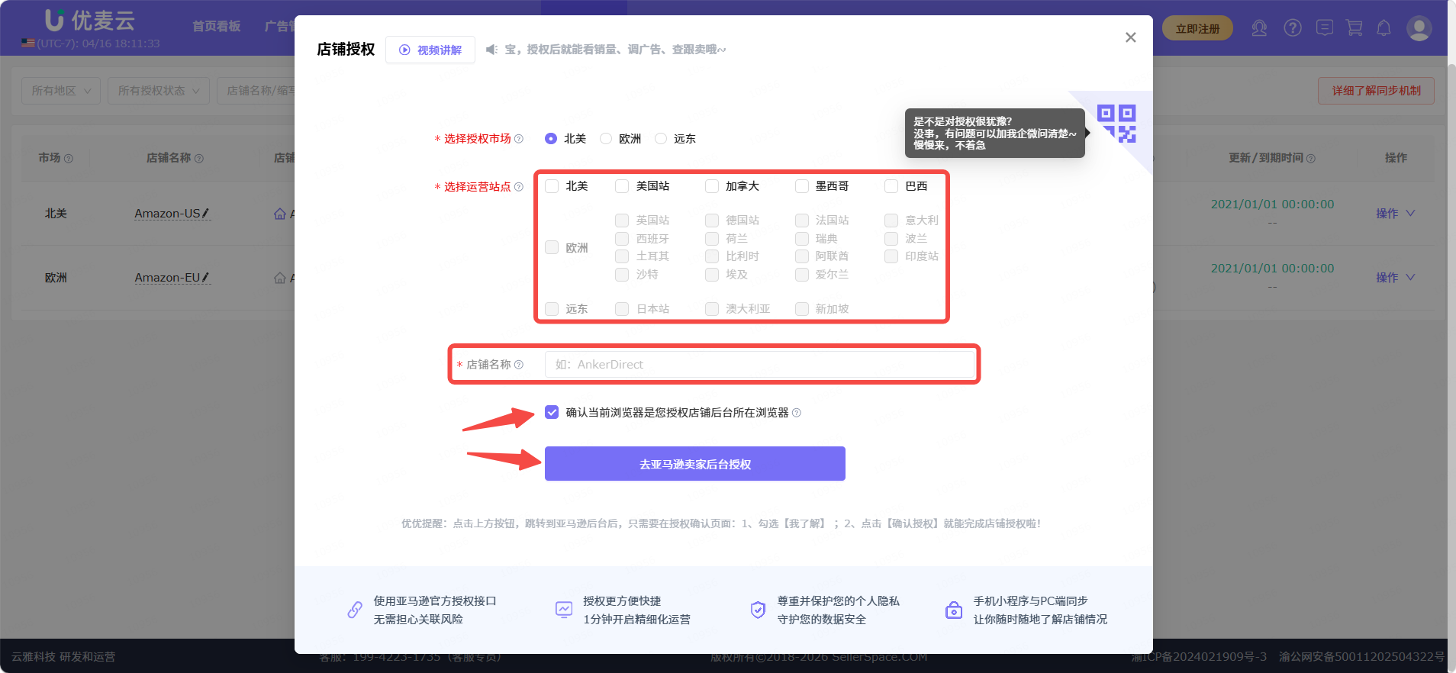Expand 操作 dropdown for Amazon-US row
Viewport: 1456px width, 673px height.
click(1395, 214)
